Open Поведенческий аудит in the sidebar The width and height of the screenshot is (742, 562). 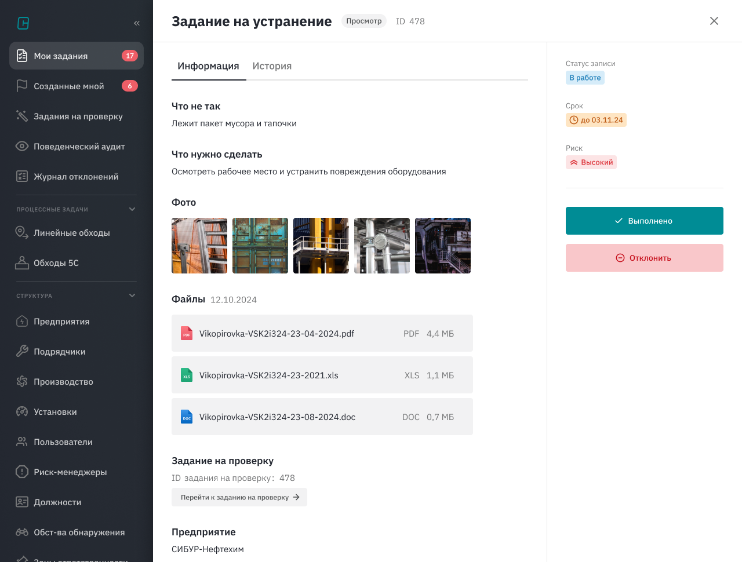tap(77, 146)
